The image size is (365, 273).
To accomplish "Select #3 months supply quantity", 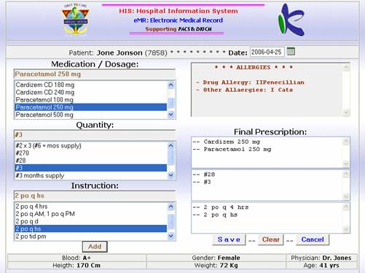I will coord(91,175).
